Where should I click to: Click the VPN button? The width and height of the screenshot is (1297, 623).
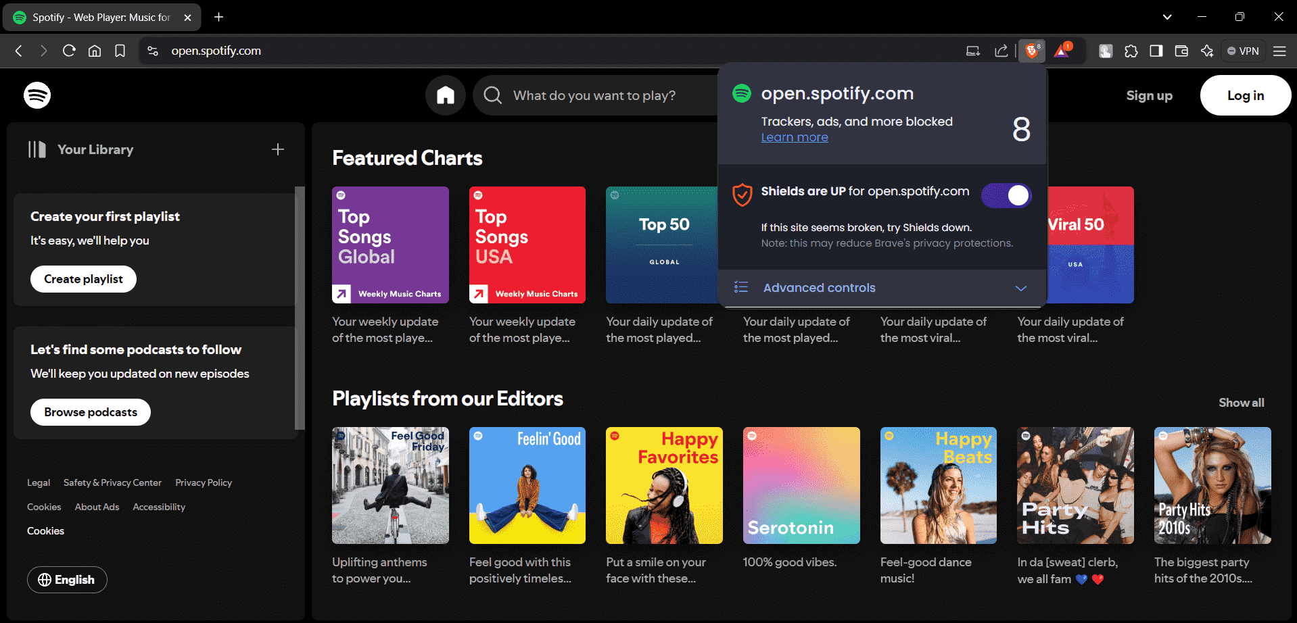(x=1243, y=51)
